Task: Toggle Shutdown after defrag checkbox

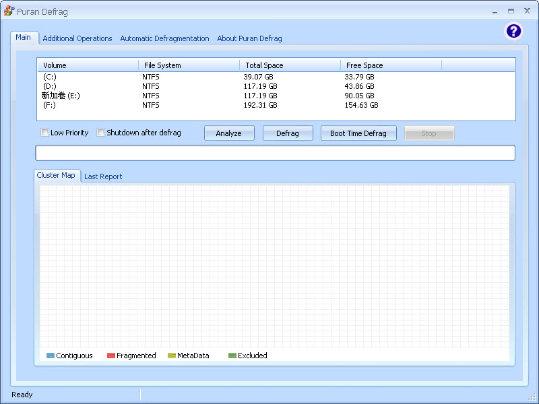Action: 101,133
